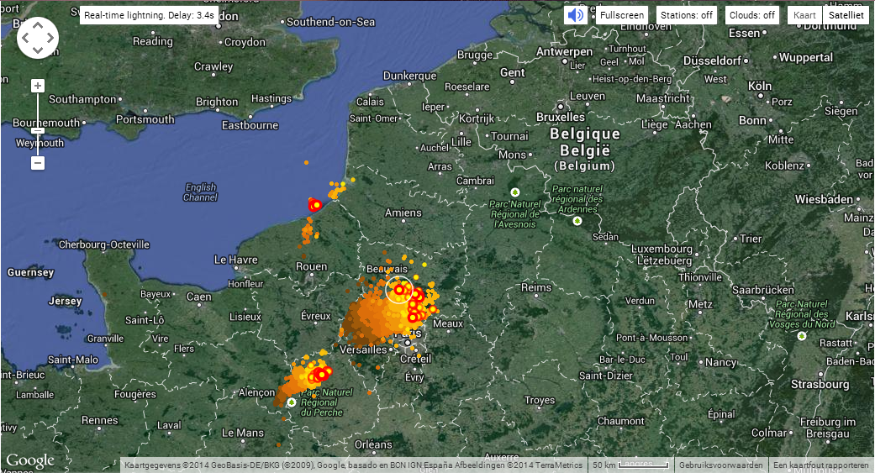Click the white-circled lightning strike near Beauvais
The height and width of the screenshot is (473, 875).
(x=398, y=290)
